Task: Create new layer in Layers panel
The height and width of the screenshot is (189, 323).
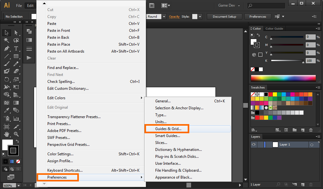Action: [302, 184]
